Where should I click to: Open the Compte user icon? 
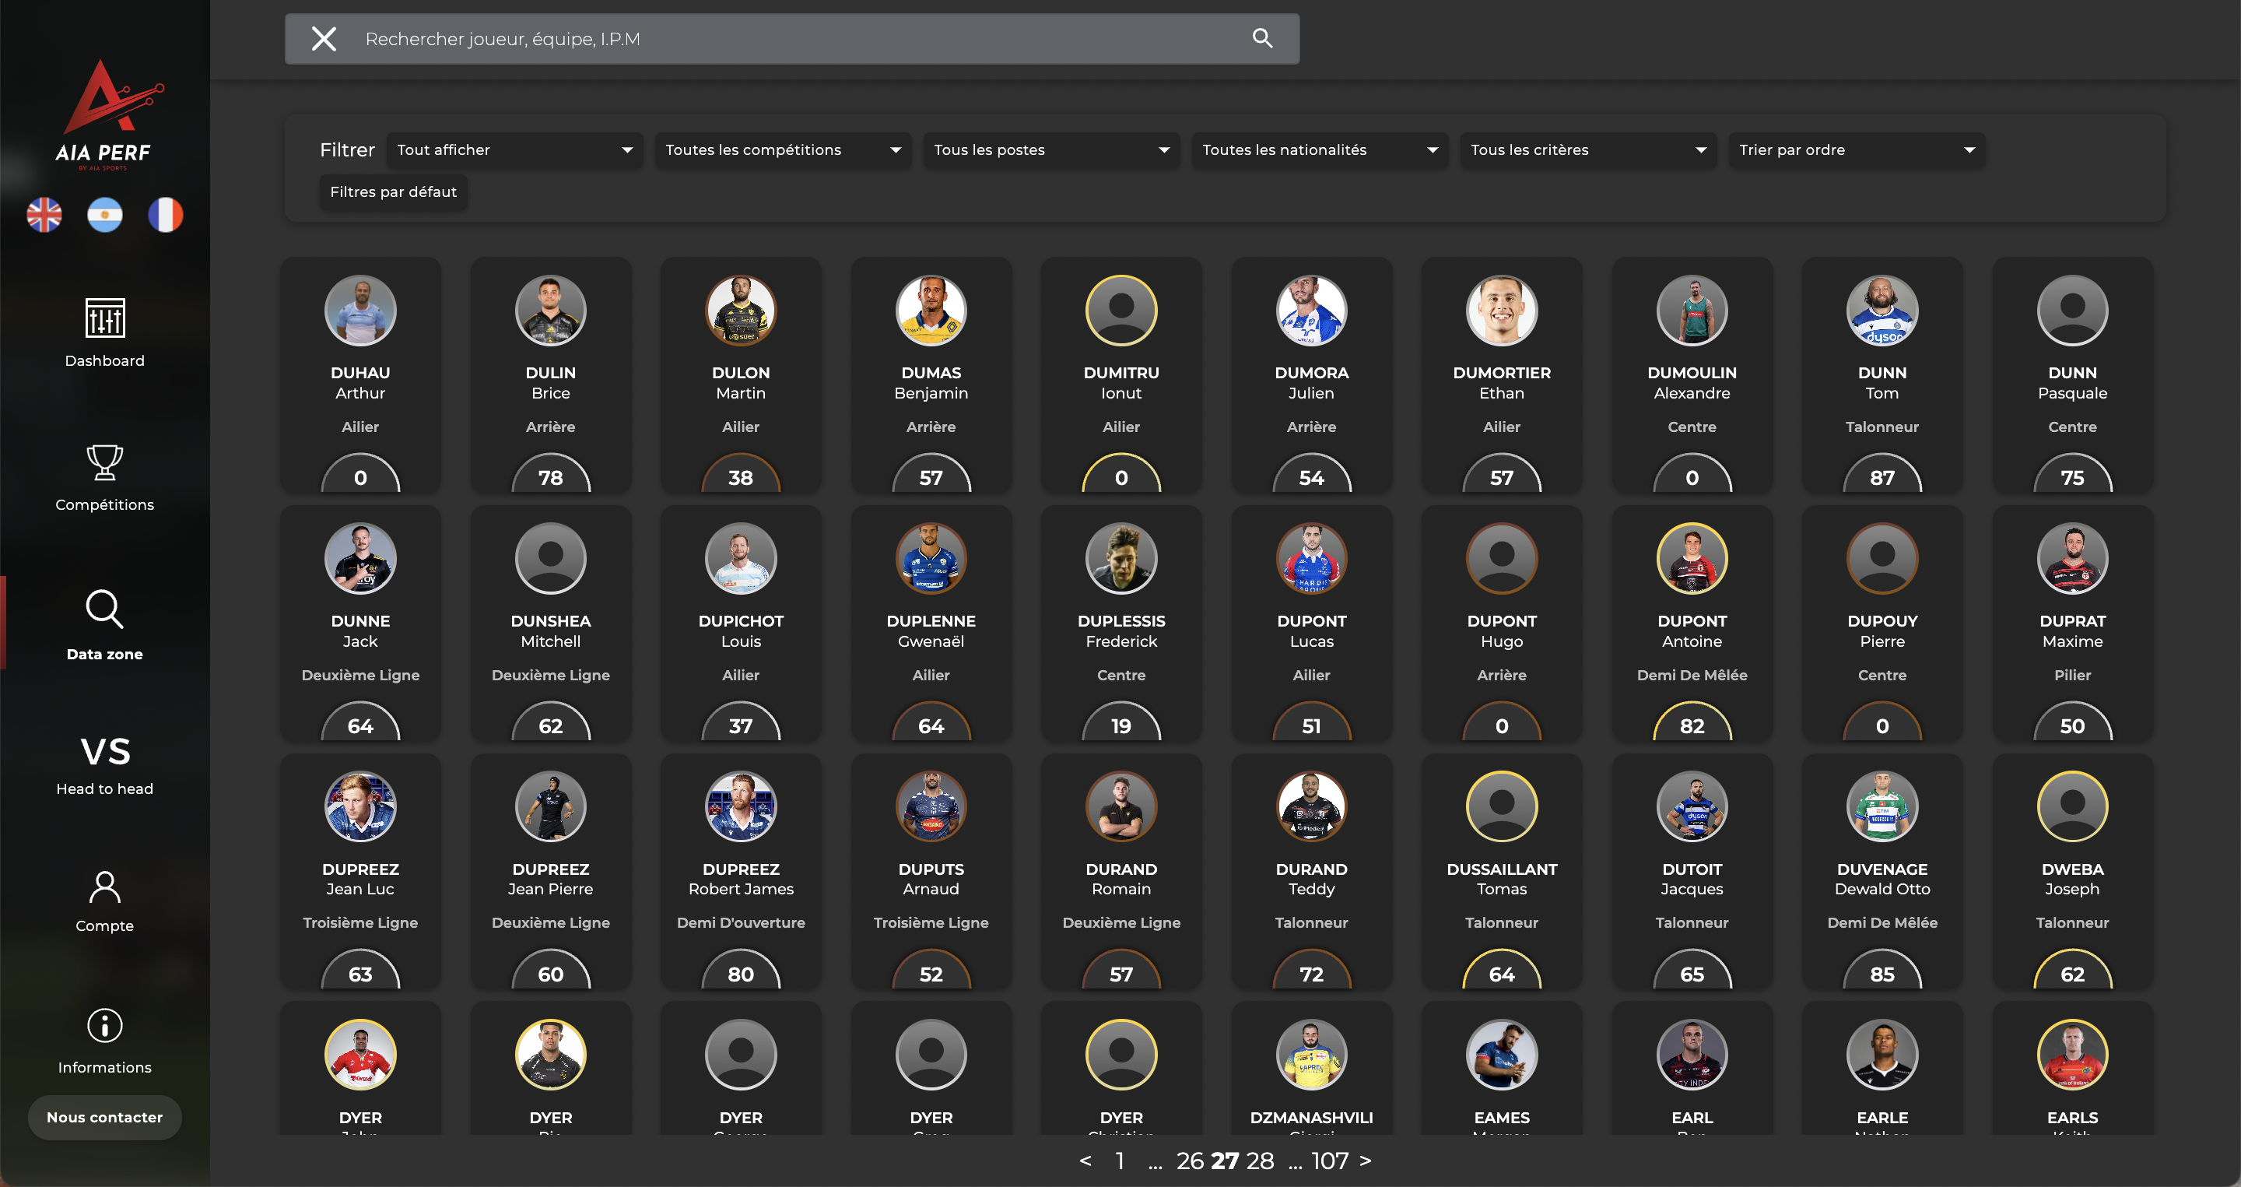(x=104, y=887)
